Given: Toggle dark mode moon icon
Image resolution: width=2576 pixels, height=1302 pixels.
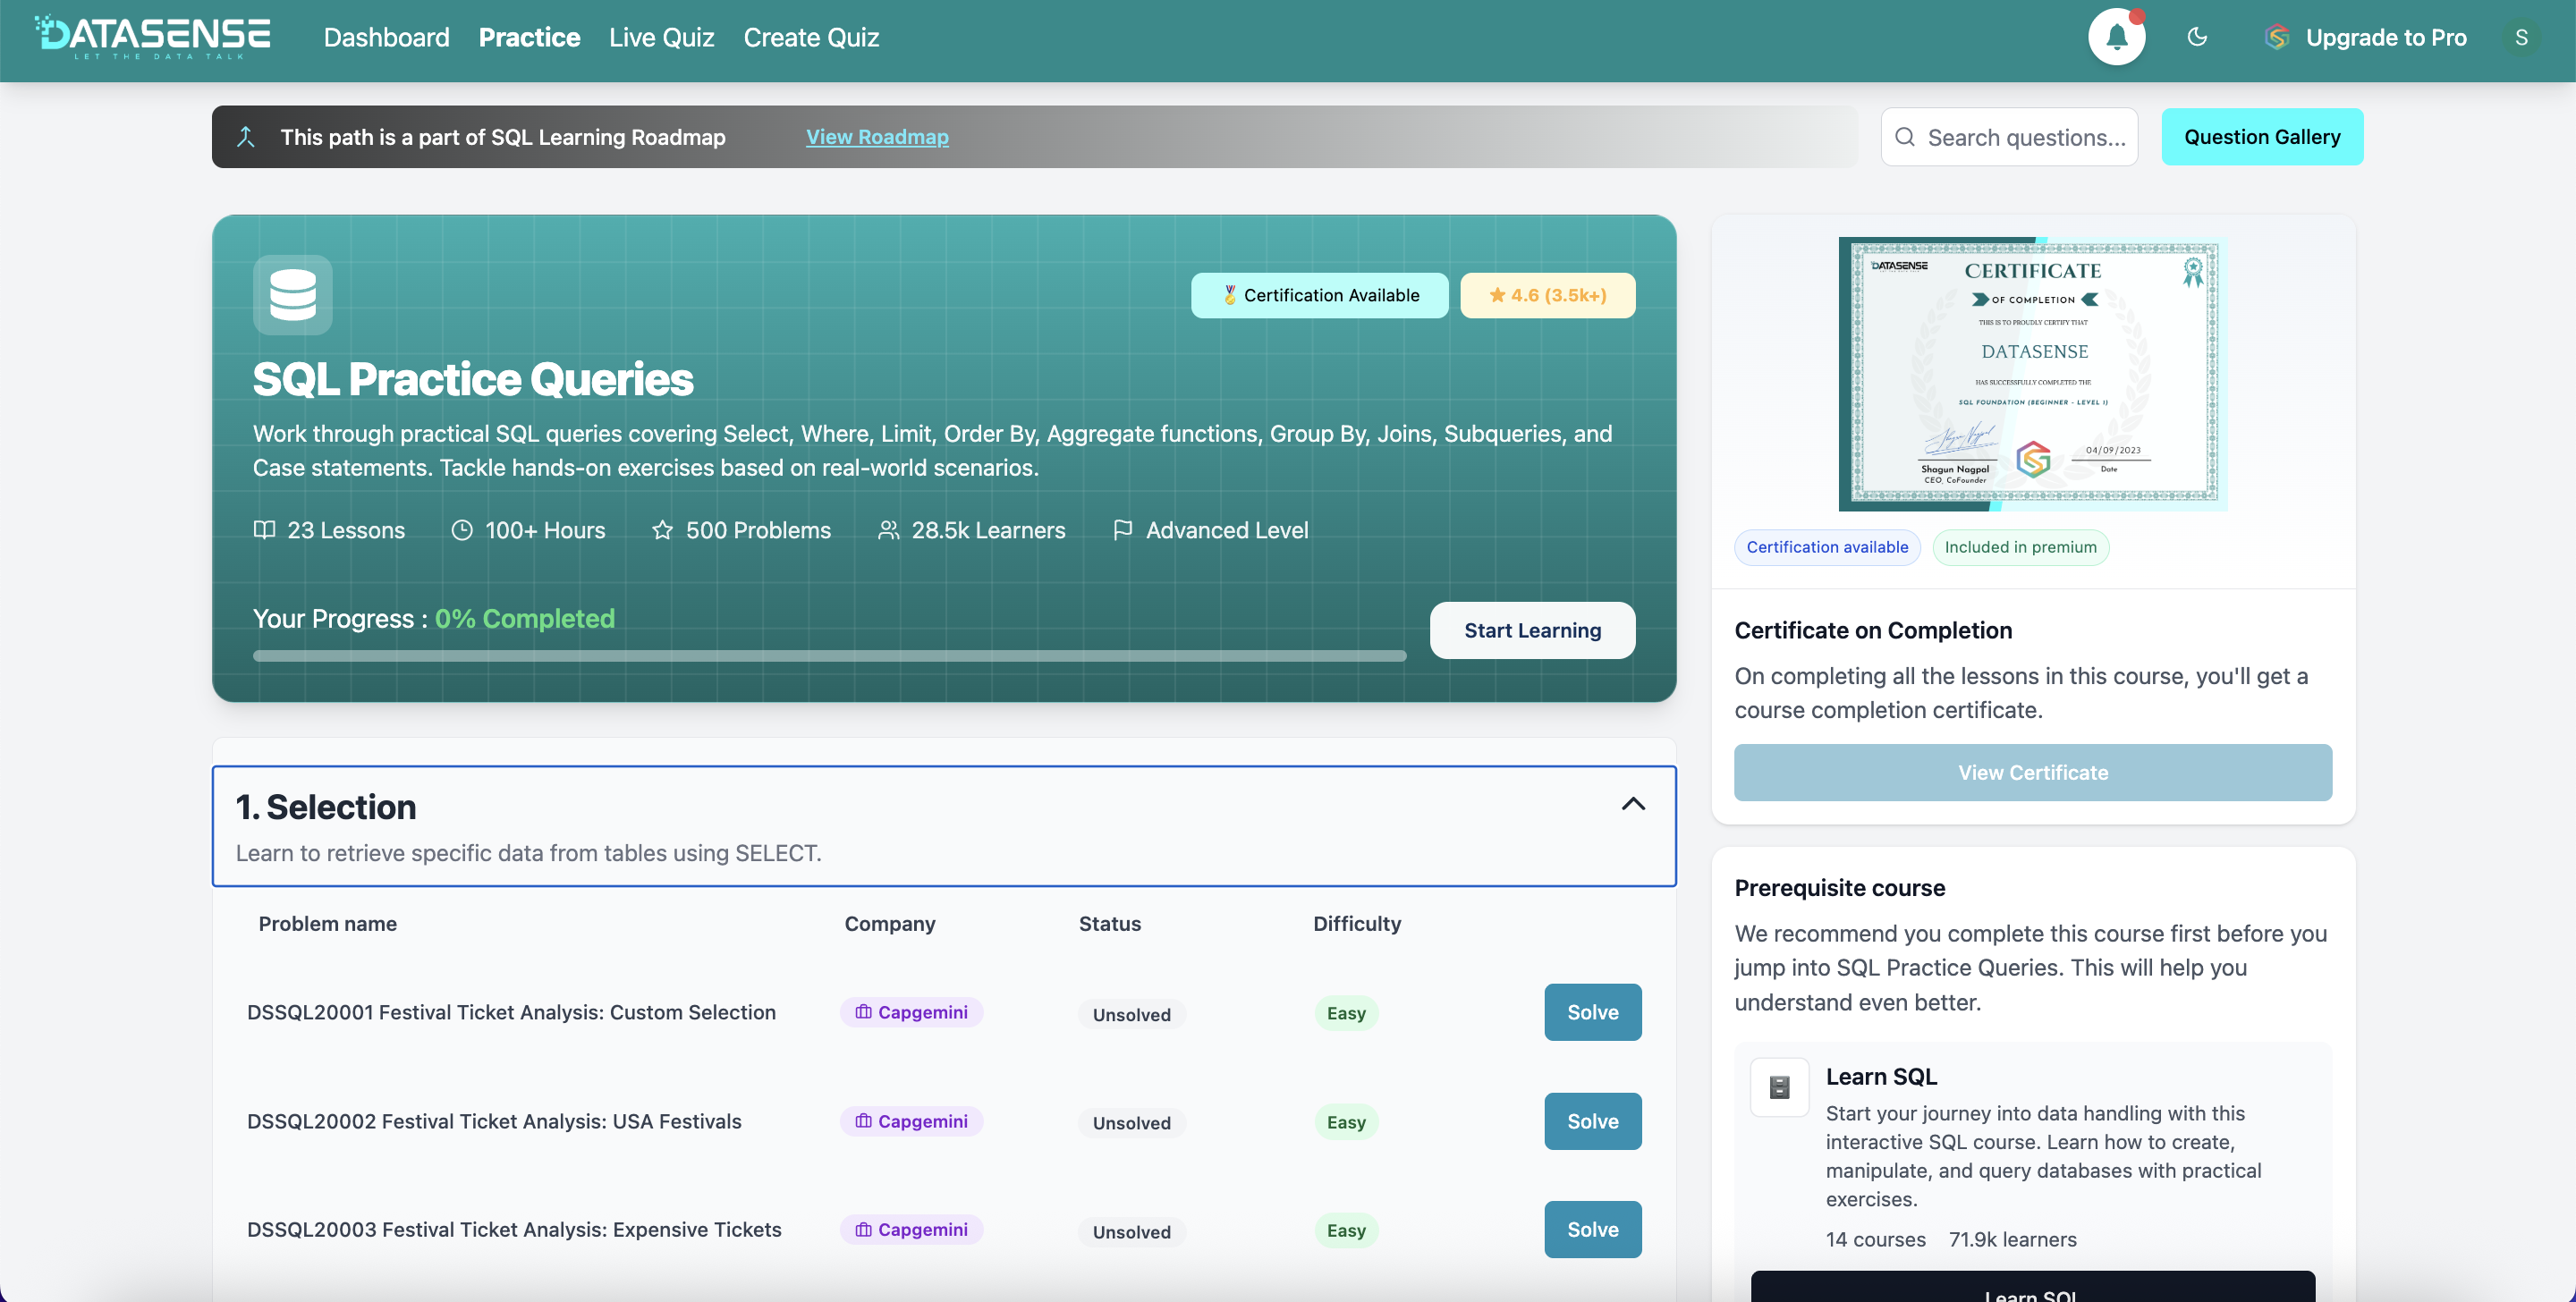Looking at the screenshot, I should coord(2197,37).
